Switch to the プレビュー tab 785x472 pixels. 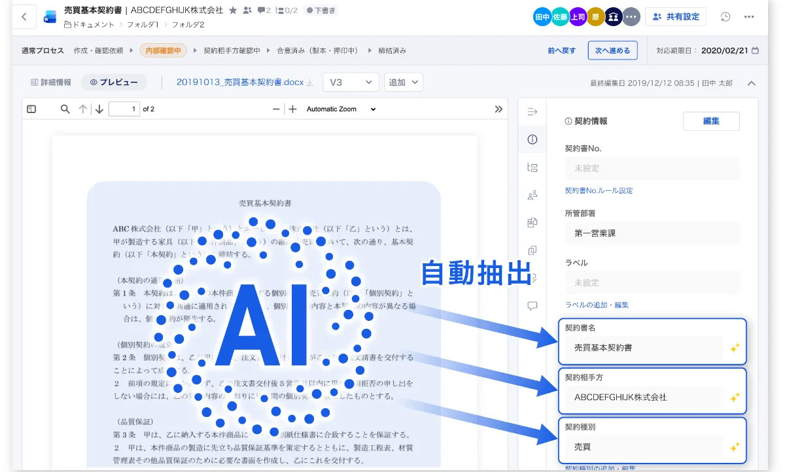pyautogui.click(x=114, y=82)
